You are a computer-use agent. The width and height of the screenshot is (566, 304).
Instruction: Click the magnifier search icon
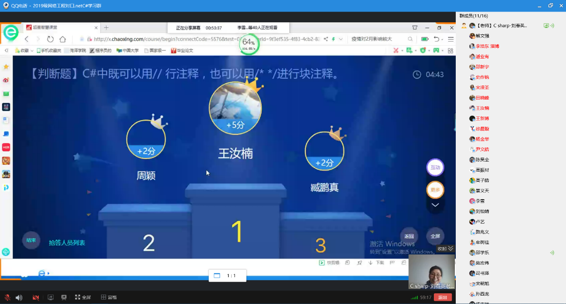(x=410, y=39)
